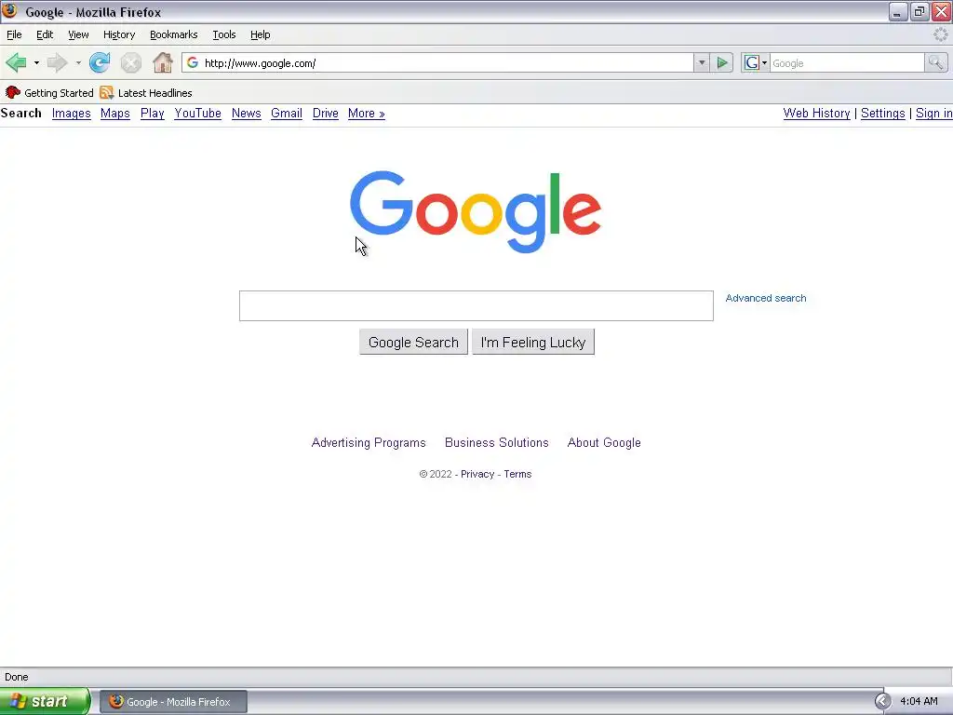Open the History menu
This screenshot has width=953, height=715.
119,34
